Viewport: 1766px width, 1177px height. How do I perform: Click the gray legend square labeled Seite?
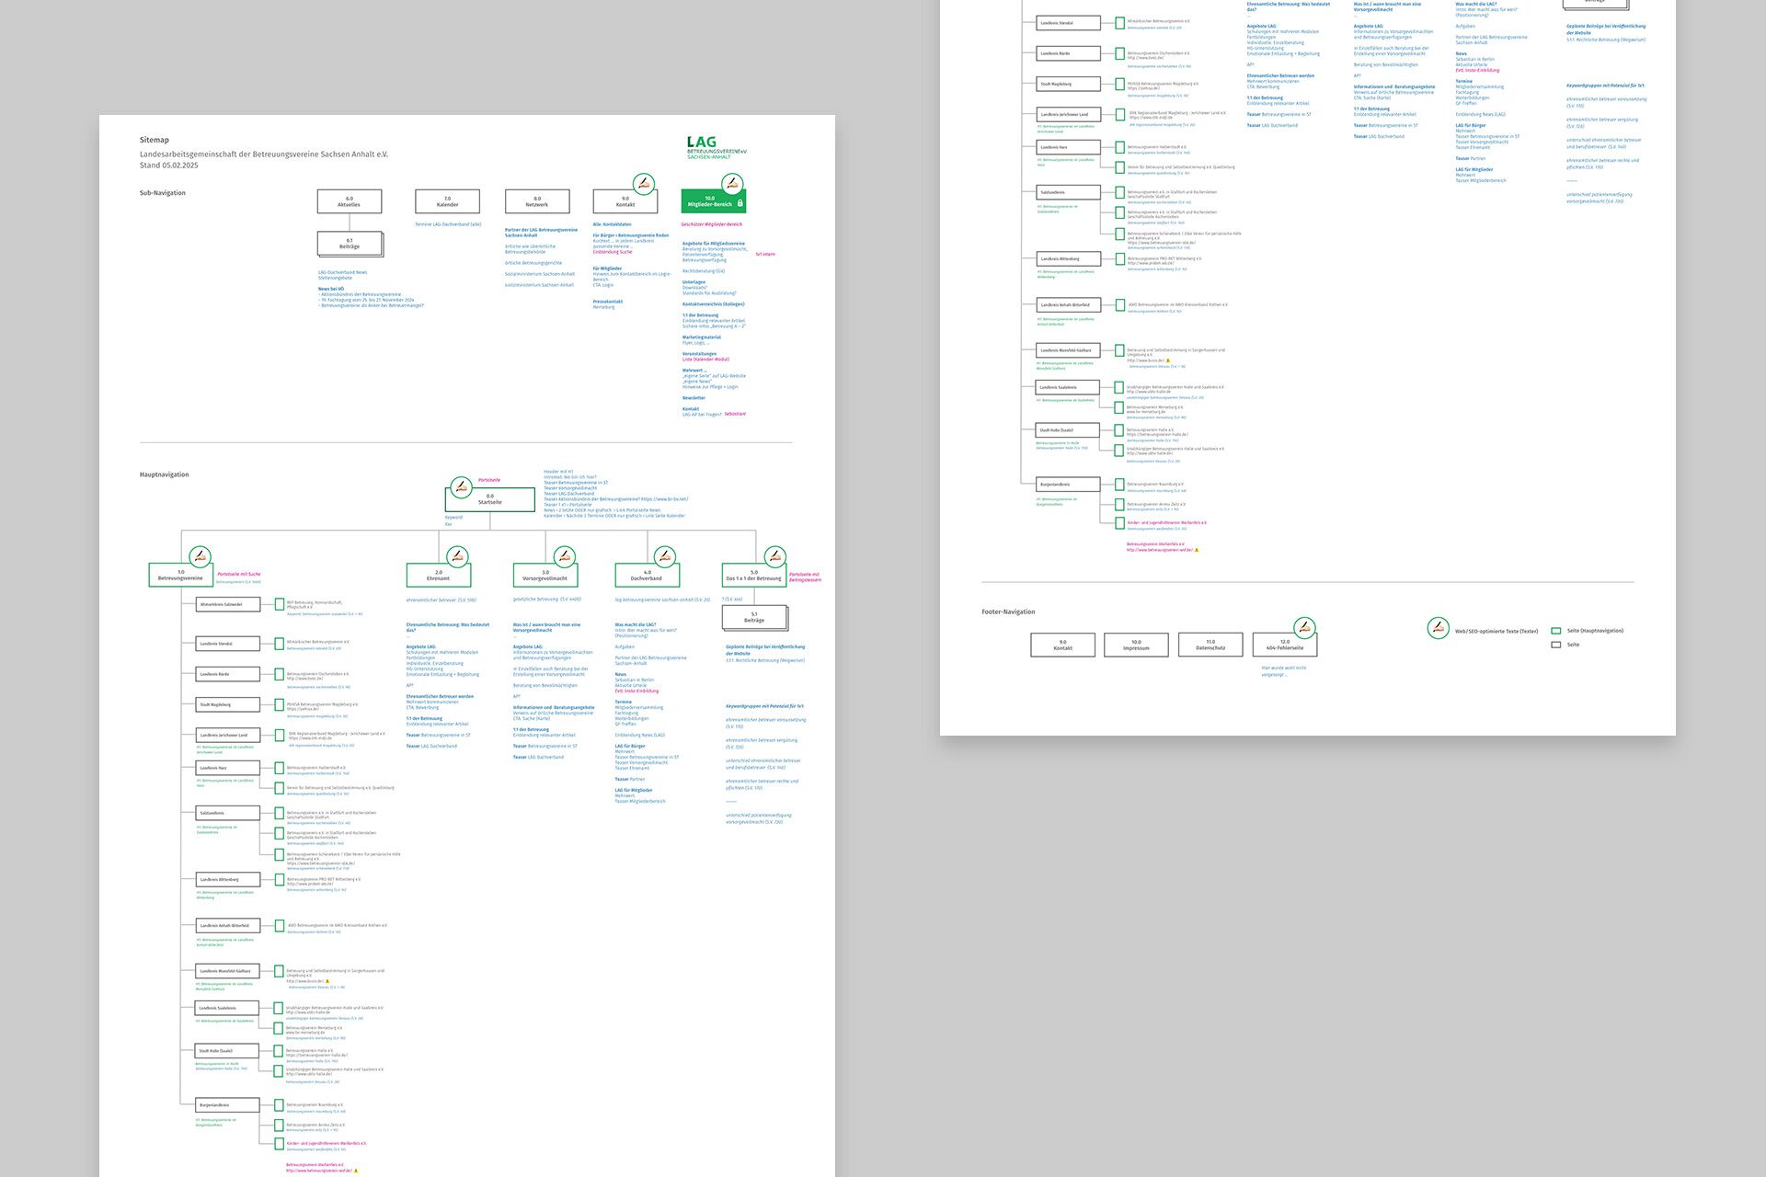1555,645
